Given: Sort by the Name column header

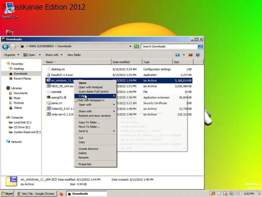Looking at the screenshot, I should pyautogui.click(x=77, y=62).
